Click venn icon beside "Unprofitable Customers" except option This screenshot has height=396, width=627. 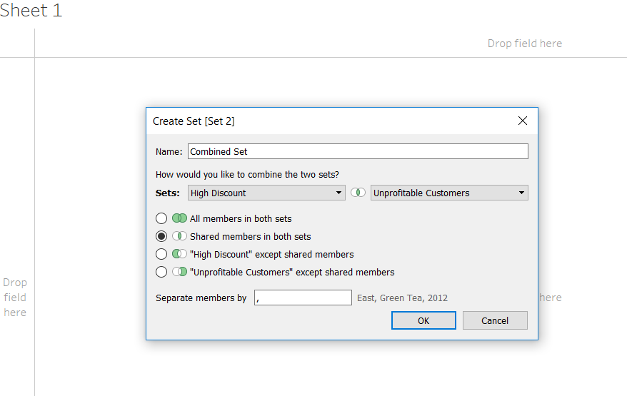tap(179, 272)
